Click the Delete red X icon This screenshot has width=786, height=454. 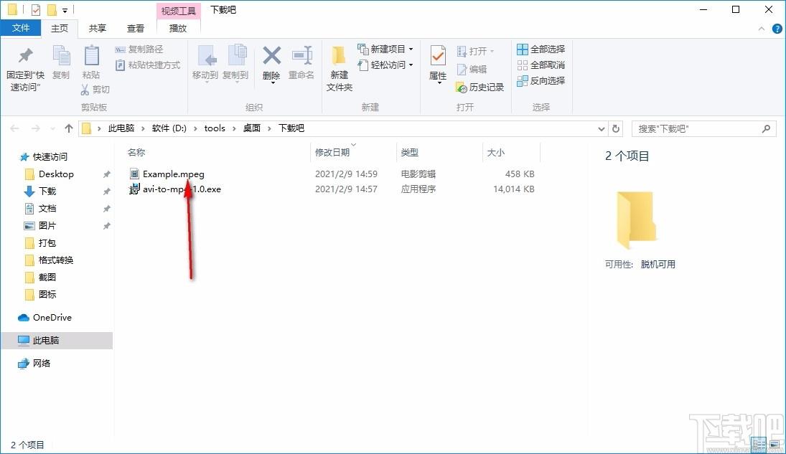pyautogui.click(x=272, y=56)
